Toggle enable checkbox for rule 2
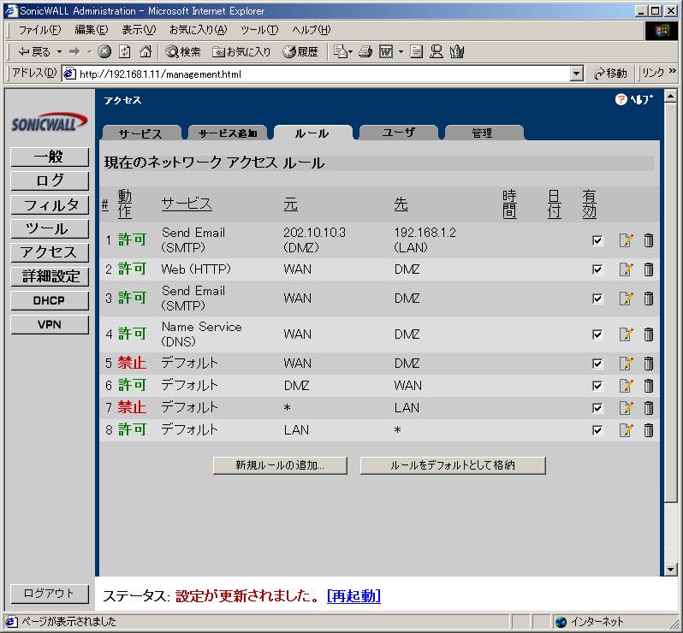The width and height of the screenshot is (683, 633). click(x=597, y=269)
